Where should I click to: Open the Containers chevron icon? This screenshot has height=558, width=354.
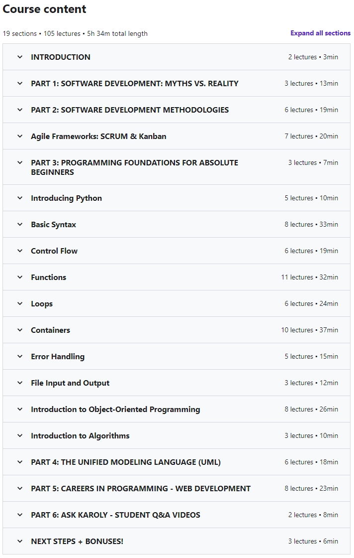pyautogui.click(x=20, y=330)
